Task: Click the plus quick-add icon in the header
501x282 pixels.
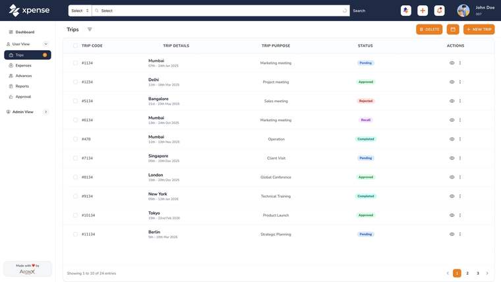Action: point(423,11)
